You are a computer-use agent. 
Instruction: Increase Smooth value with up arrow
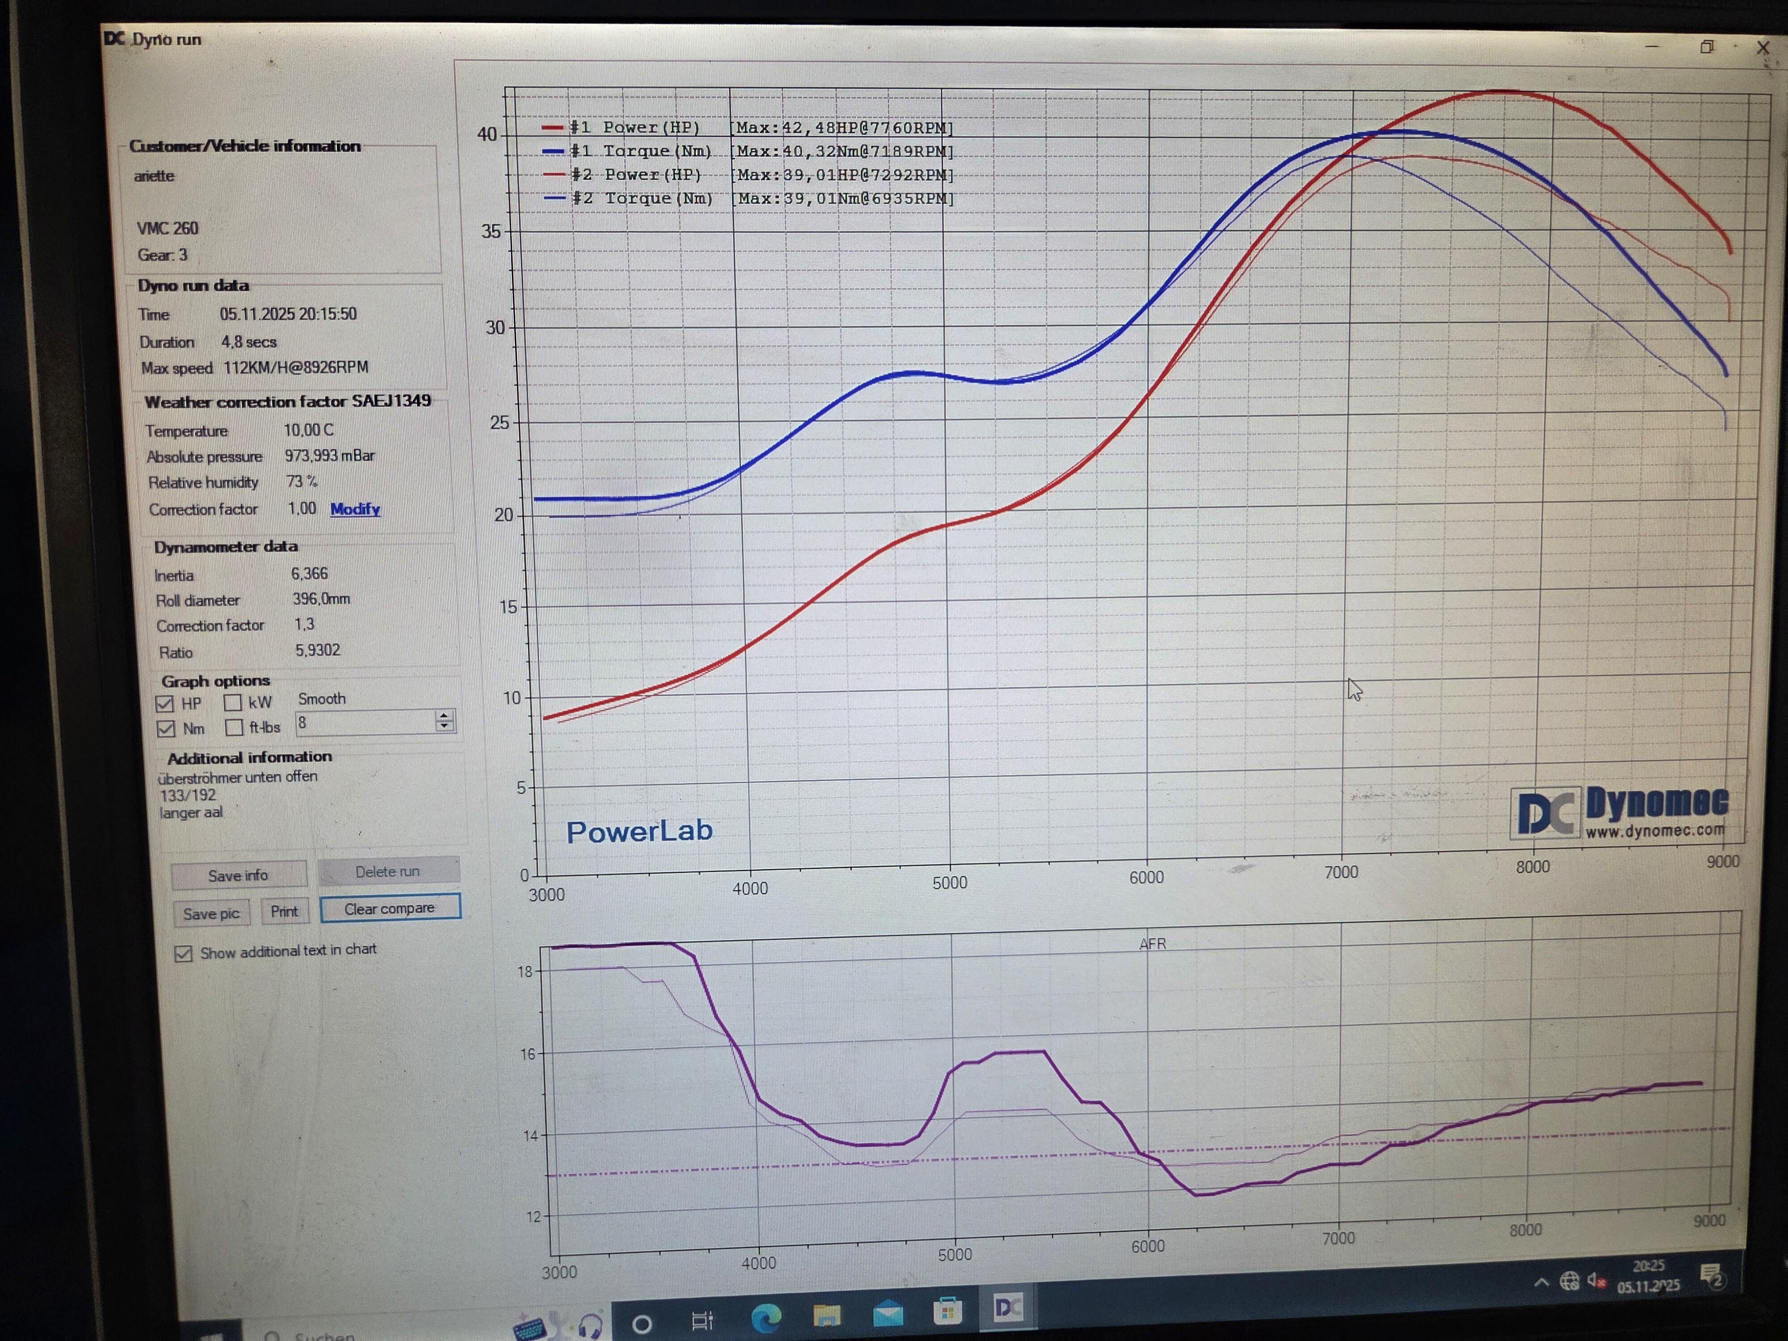445,715
